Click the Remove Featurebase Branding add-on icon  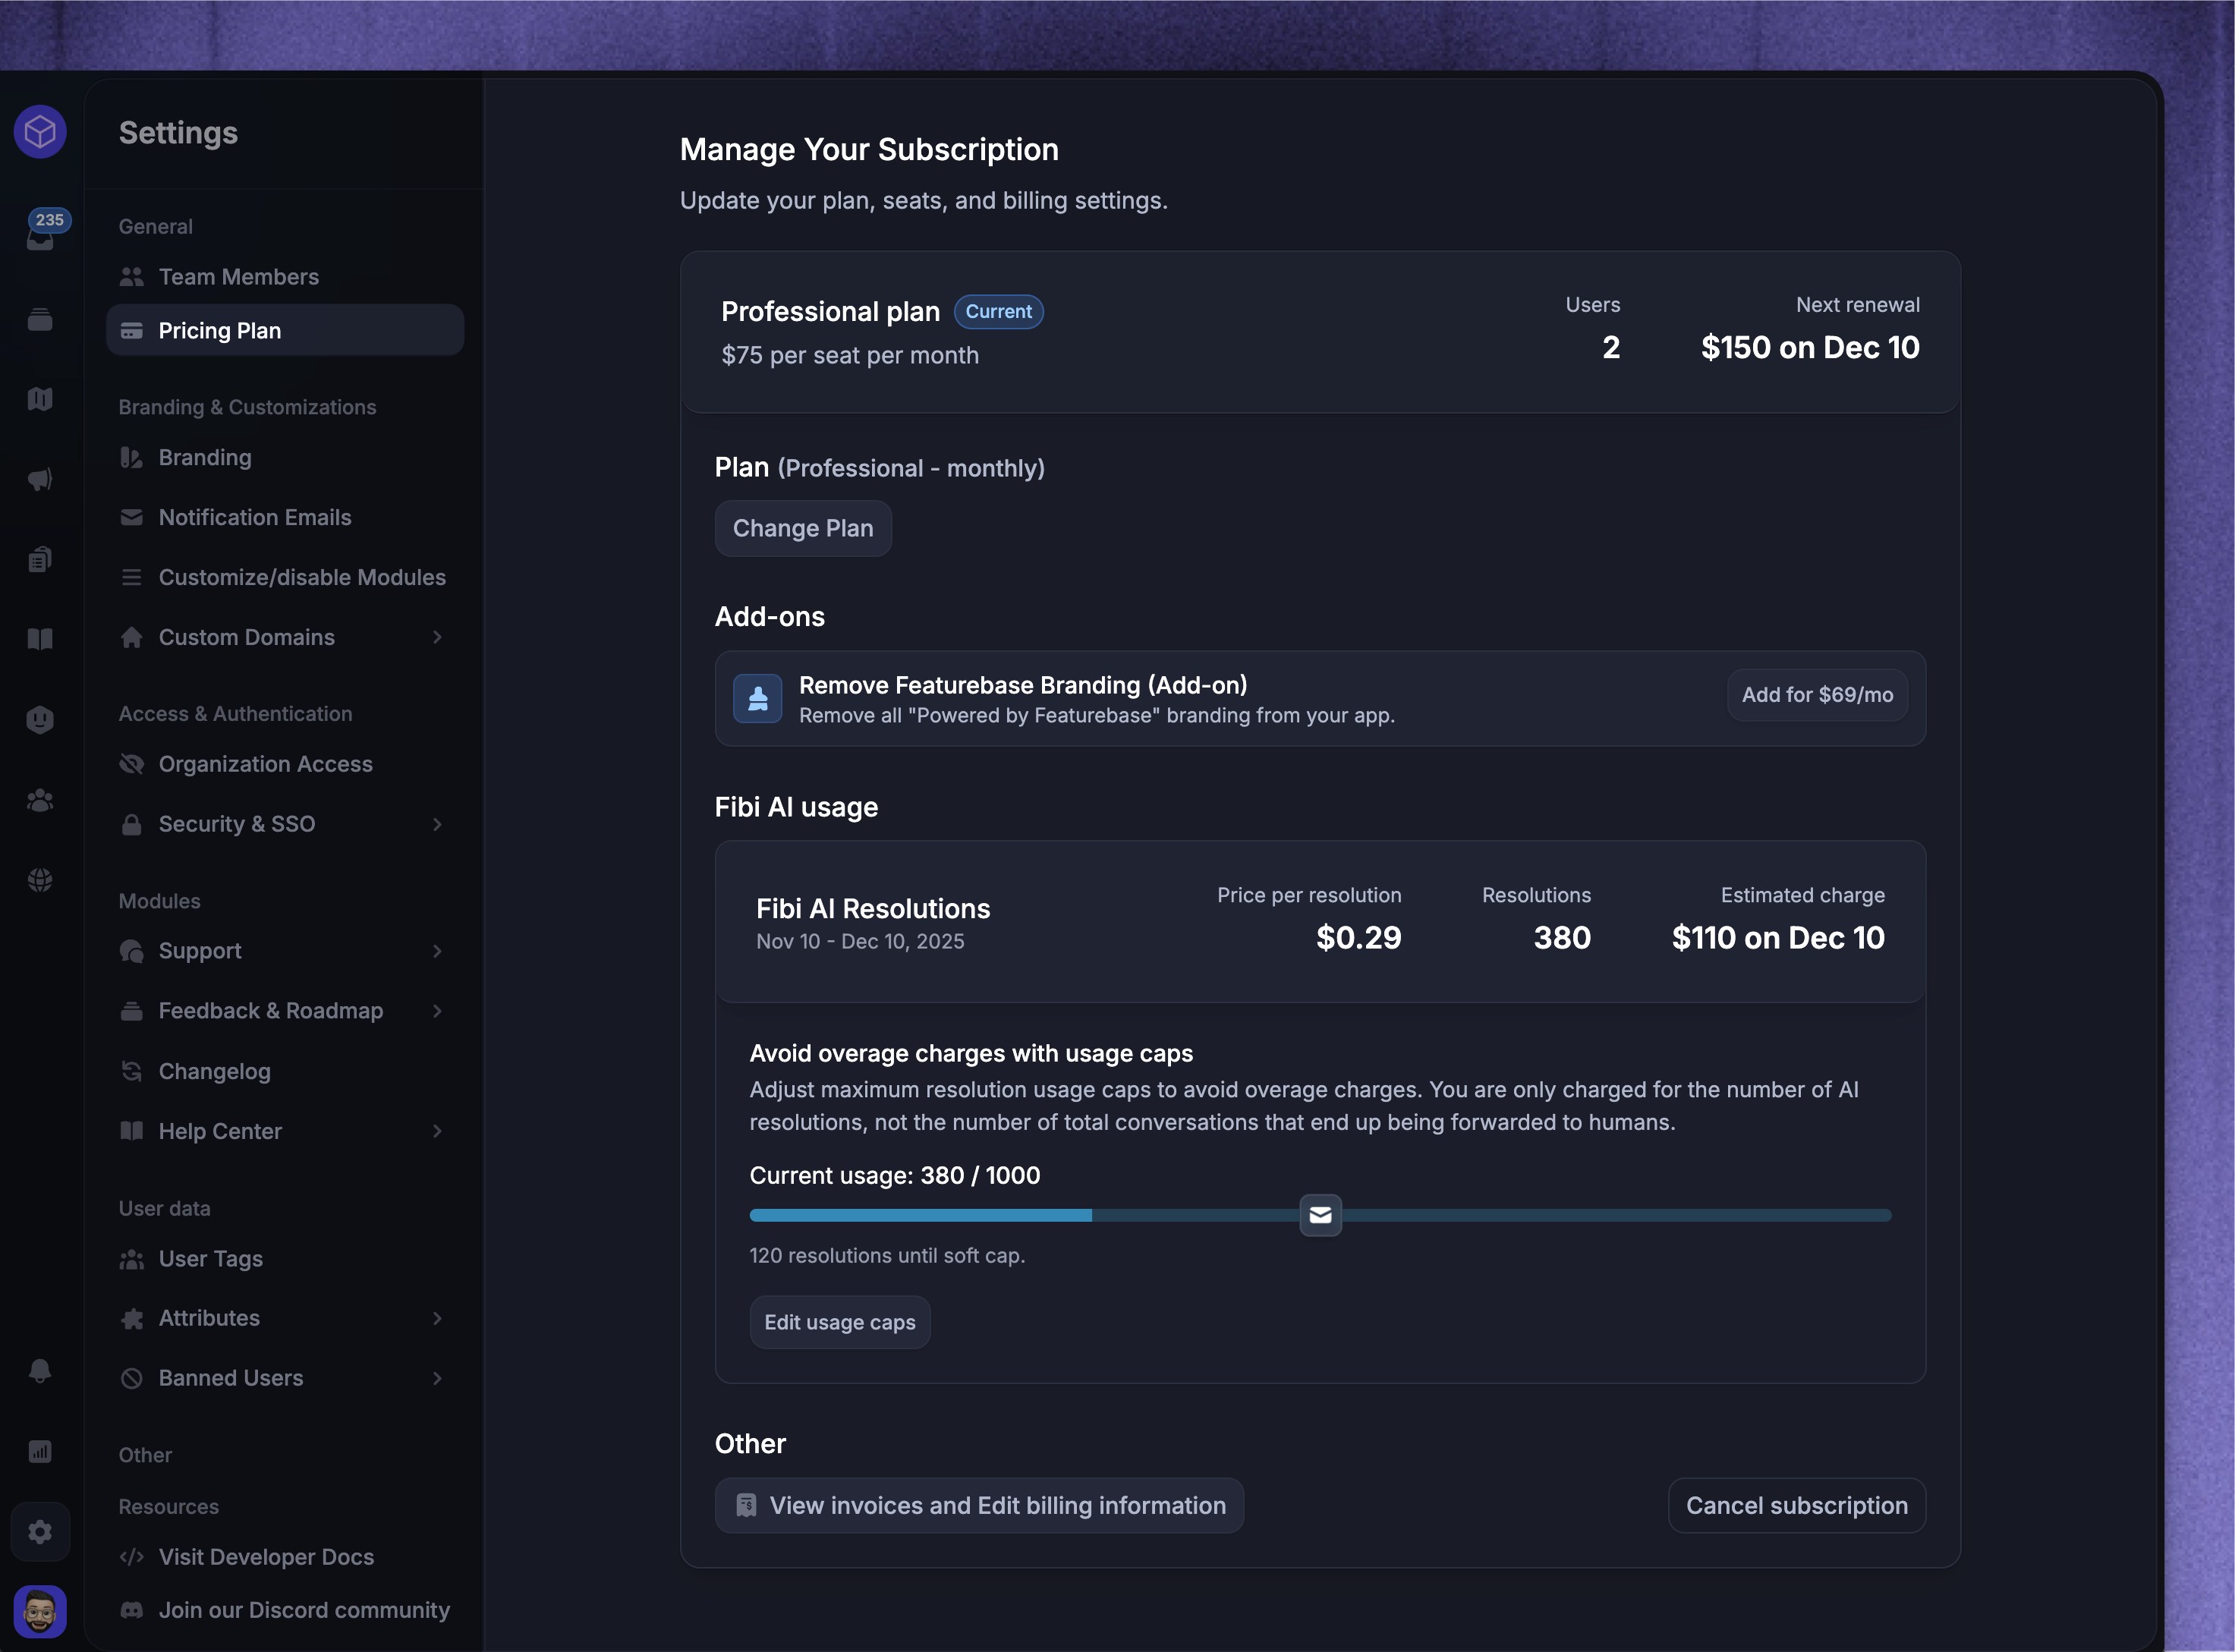point(758,698)
